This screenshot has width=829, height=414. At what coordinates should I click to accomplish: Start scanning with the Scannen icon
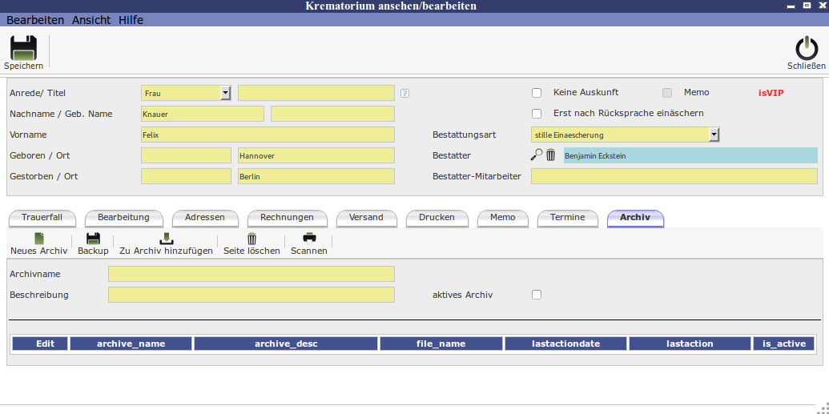click(x=308, y=239)
